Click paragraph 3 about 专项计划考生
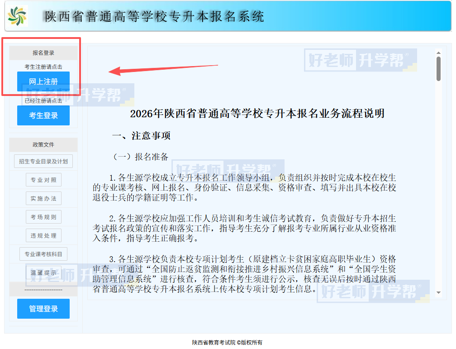Screen dimensions: 456x349 click(x=244, y=274)
